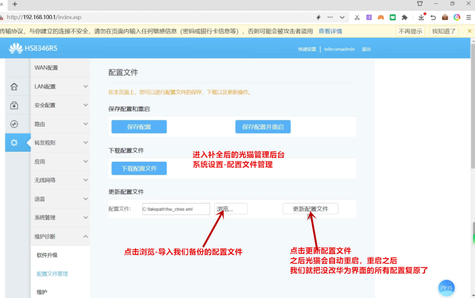This screenshot has width=475, height=298.
Task: Click the medical kit sidebar icon
Action: 14,106
